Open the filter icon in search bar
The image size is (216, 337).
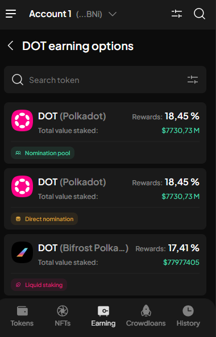[193, 80]
